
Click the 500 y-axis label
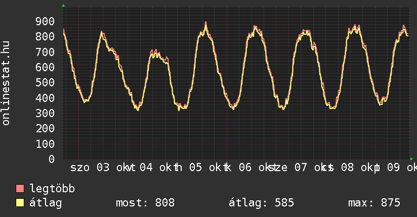point(45,82)
